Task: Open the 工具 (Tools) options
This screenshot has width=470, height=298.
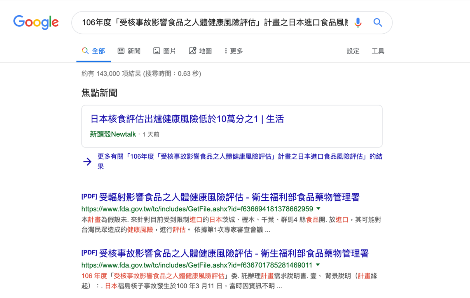Action: [x=378, y=51]
